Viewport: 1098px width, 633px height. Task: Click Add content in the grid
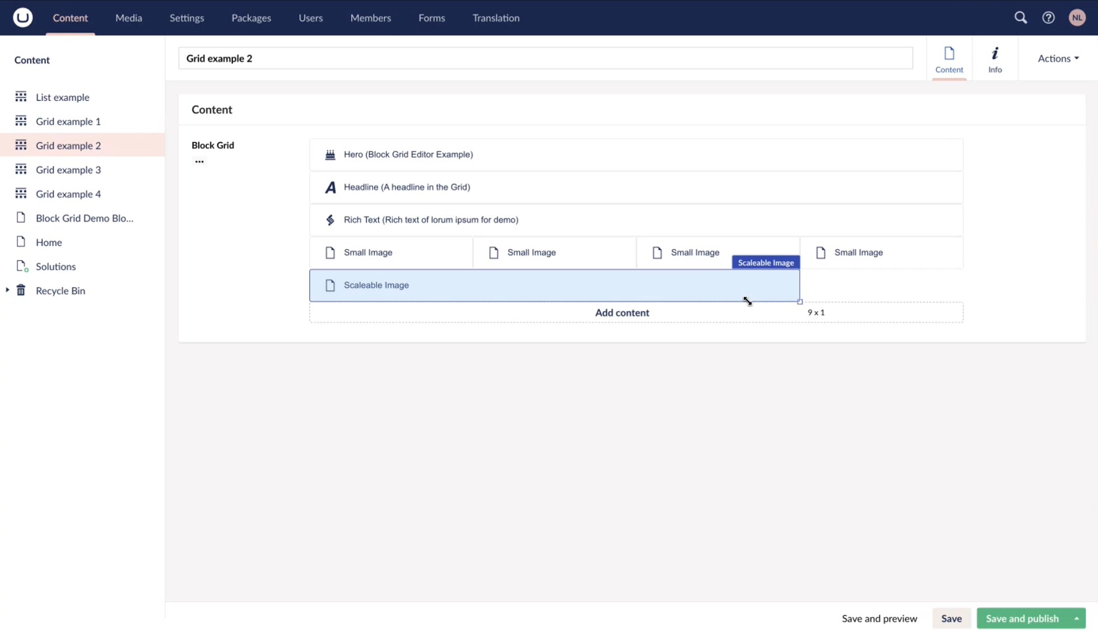tap(622, 312)
